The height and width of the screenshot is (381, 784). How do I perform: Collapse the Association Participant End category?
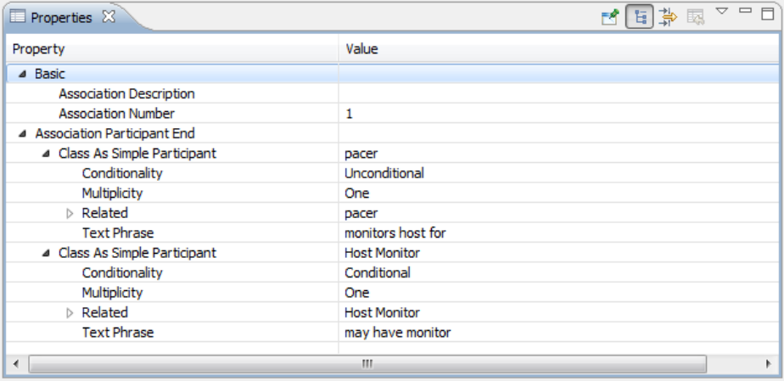23,134
